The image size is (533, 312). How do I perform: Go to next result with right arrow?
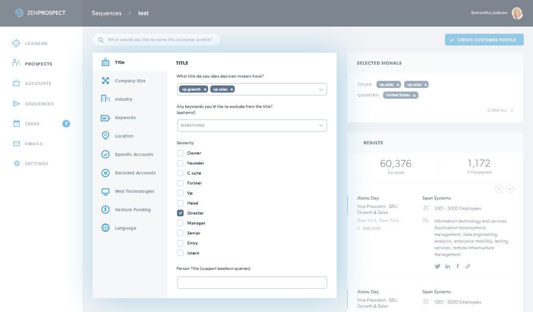(510, 189)
